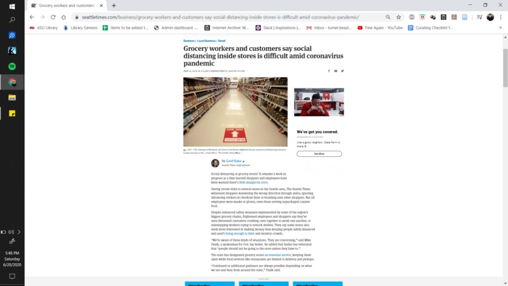508x286 pixels.
Task: Open zoom magnifier icon in address bar
Action: (x=388, y=17)
